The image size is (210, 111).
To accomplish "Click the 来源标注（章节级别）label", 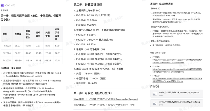I will coord(11,68).
